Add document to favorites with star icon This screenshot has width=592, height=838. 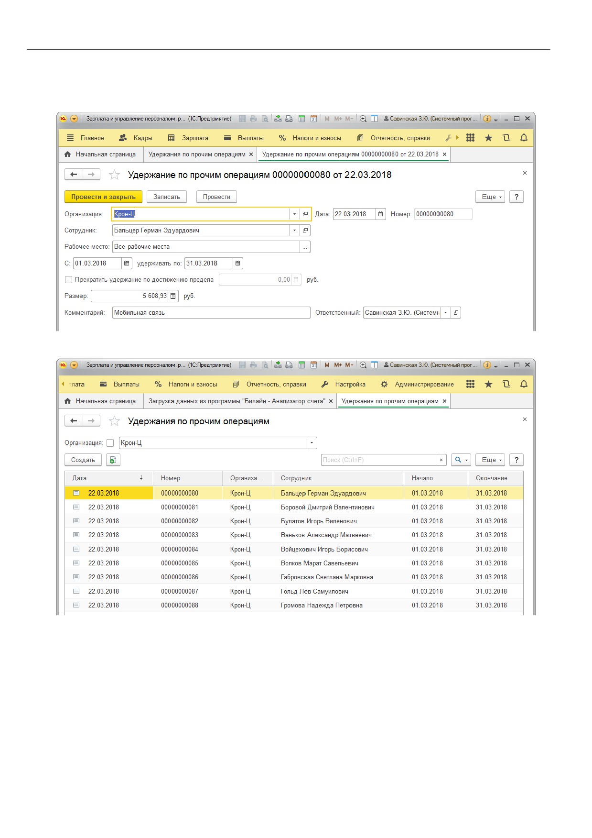tap(114, 175)
